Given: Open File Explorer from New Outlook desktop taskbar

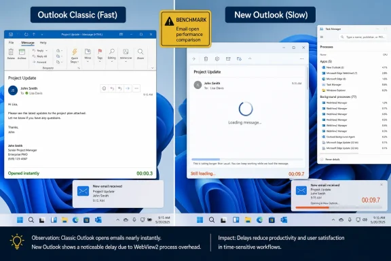Looking at the screenshot, I should click(x=248, y=220).
